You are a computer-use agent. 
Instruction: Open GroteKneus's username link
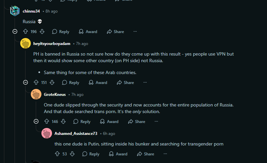[55, 95]
